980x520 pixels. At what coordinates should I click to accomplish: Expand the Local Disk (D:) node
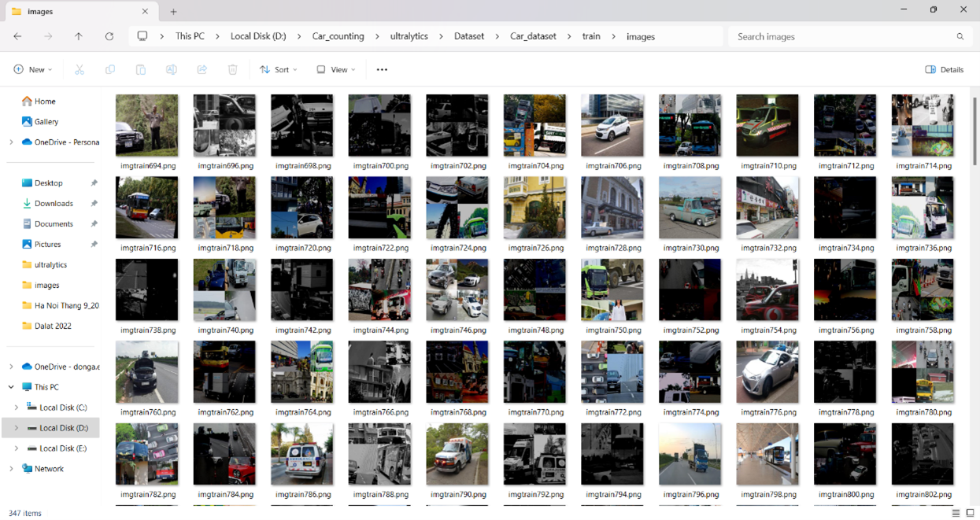[x=17, y=428]
